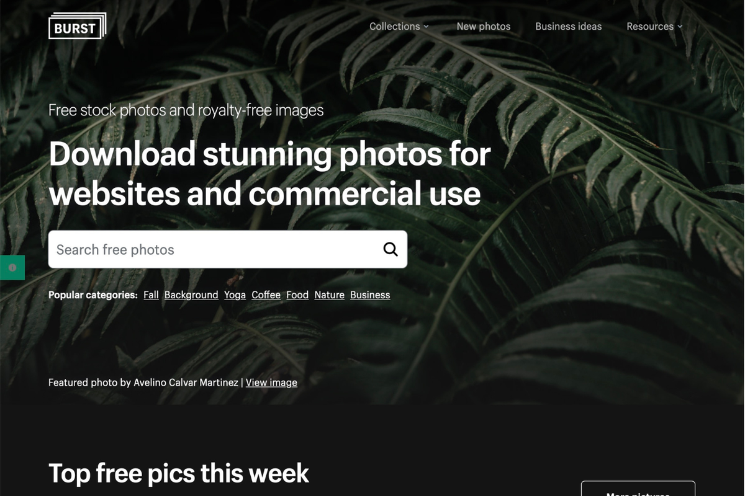Screen dimensions: 745x496
Task: Select the Business category link
Action: coord(370,294)
